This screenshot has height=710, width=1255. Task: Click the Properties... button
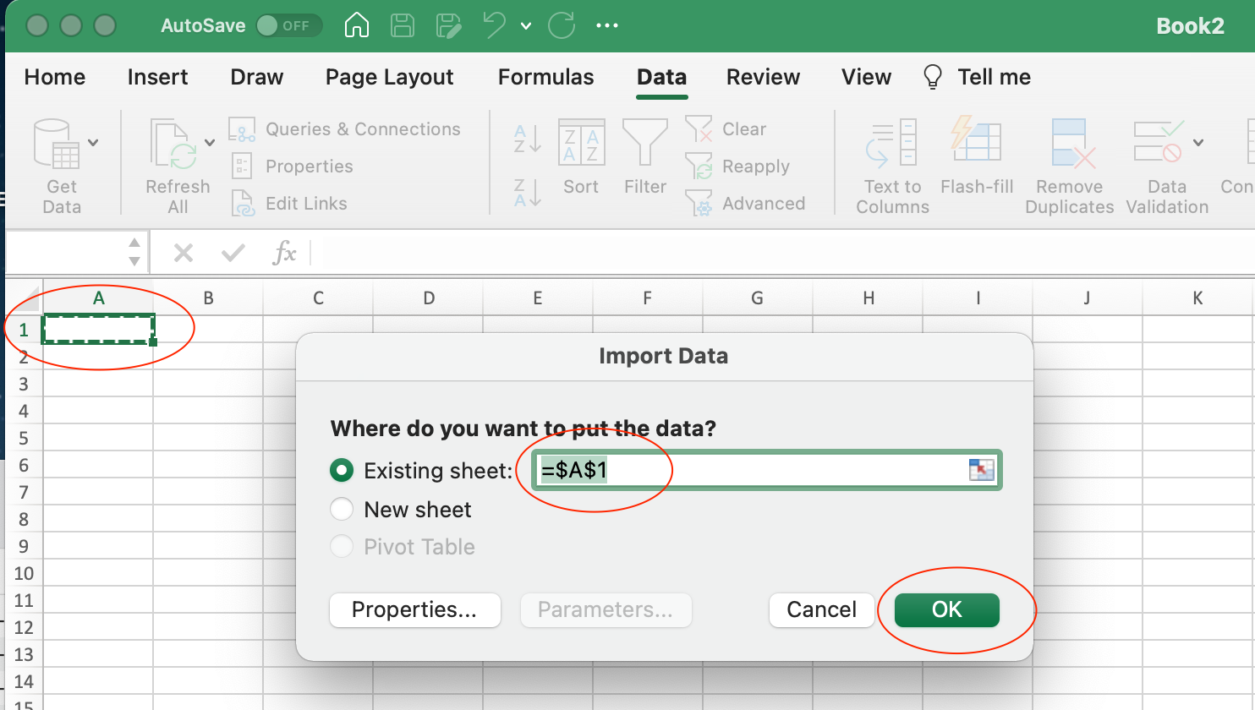point(414,609)
